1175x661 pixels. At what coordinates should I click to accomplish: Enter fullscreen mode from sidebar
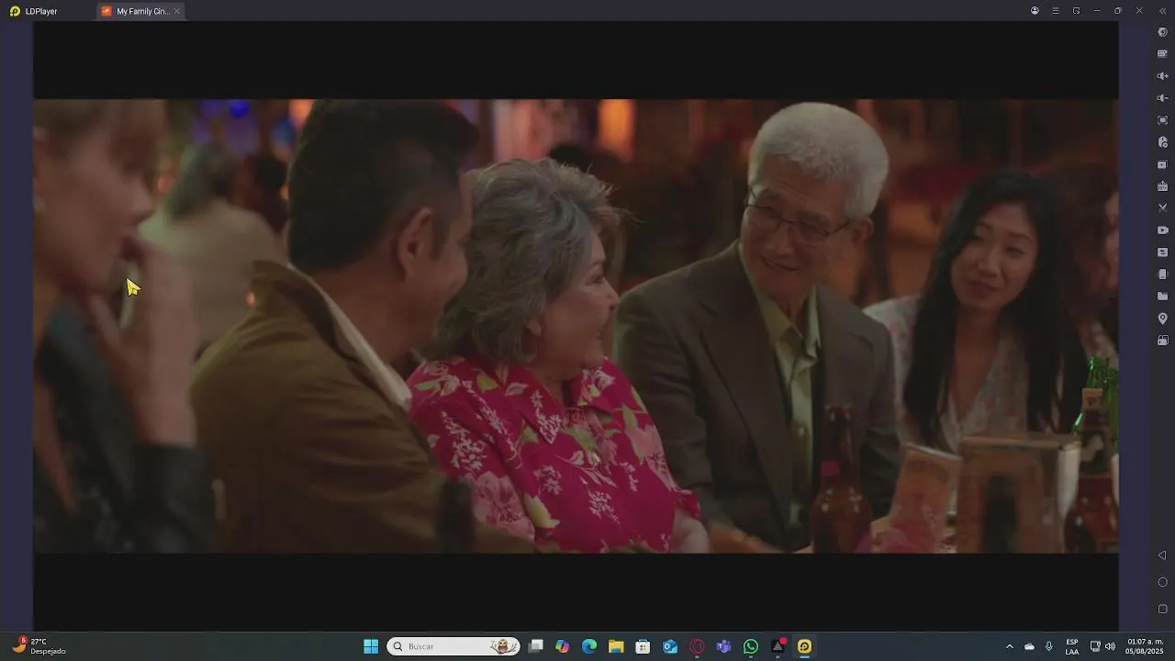[x=1162, y=120]
